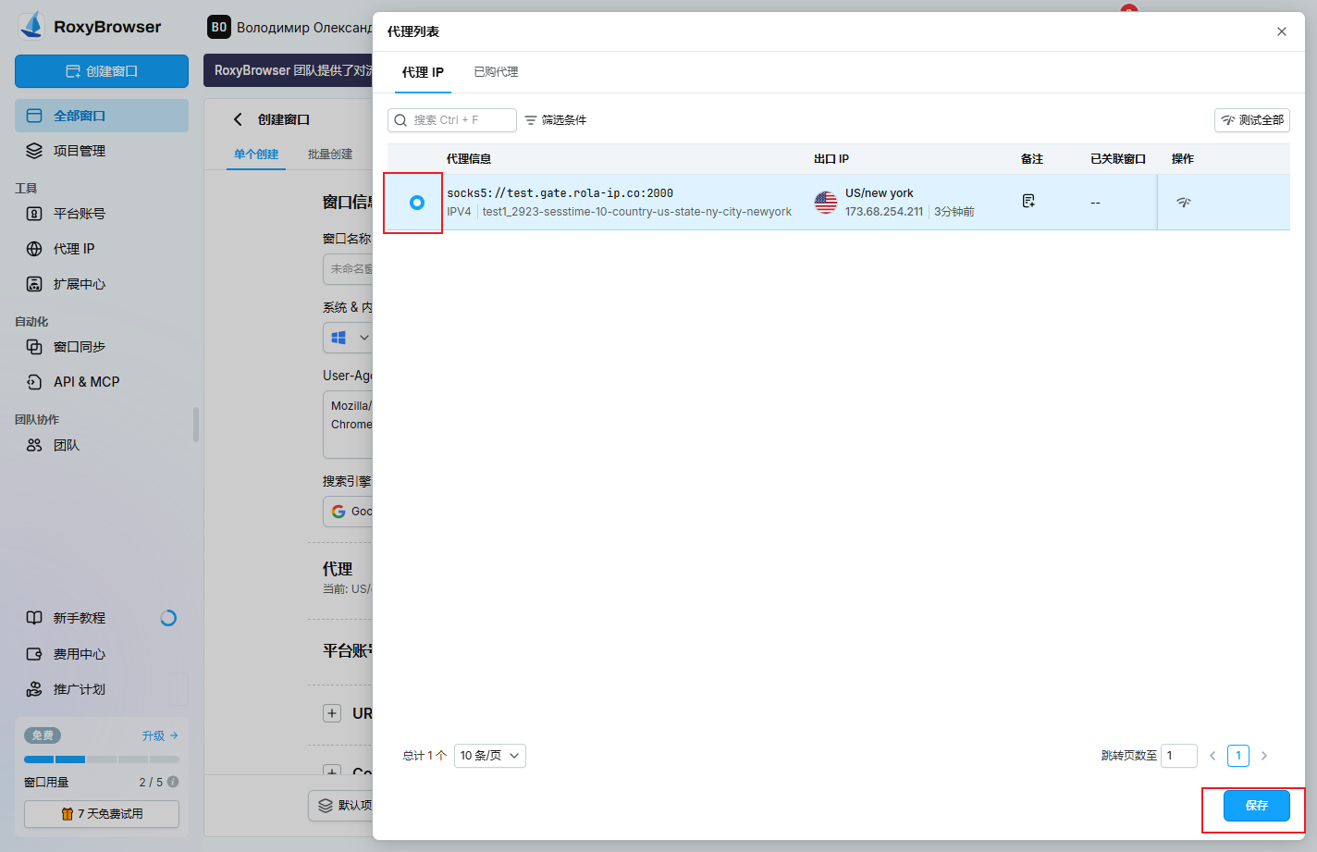Open 扩展中心 from the 工具 section

click(101, 283)
